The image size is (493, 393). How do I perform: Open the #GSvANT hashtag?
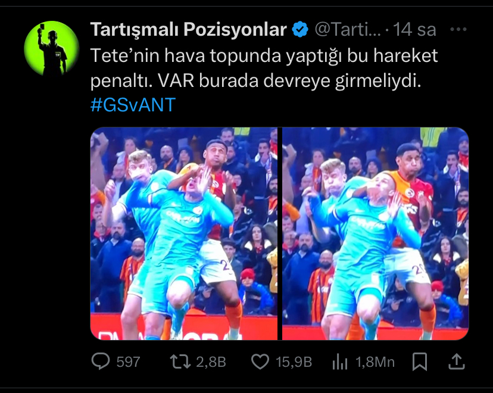(x=133, y=105)
